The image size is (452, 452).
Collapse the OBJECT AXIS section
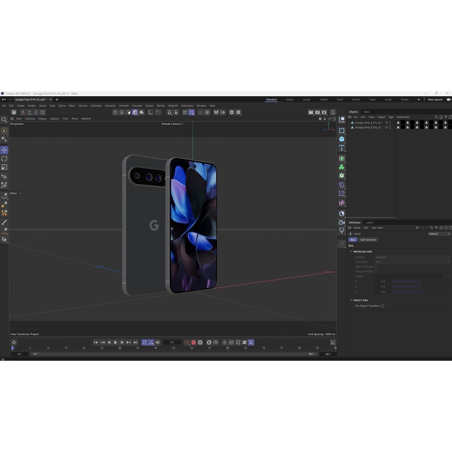click(x=352, y=300)
